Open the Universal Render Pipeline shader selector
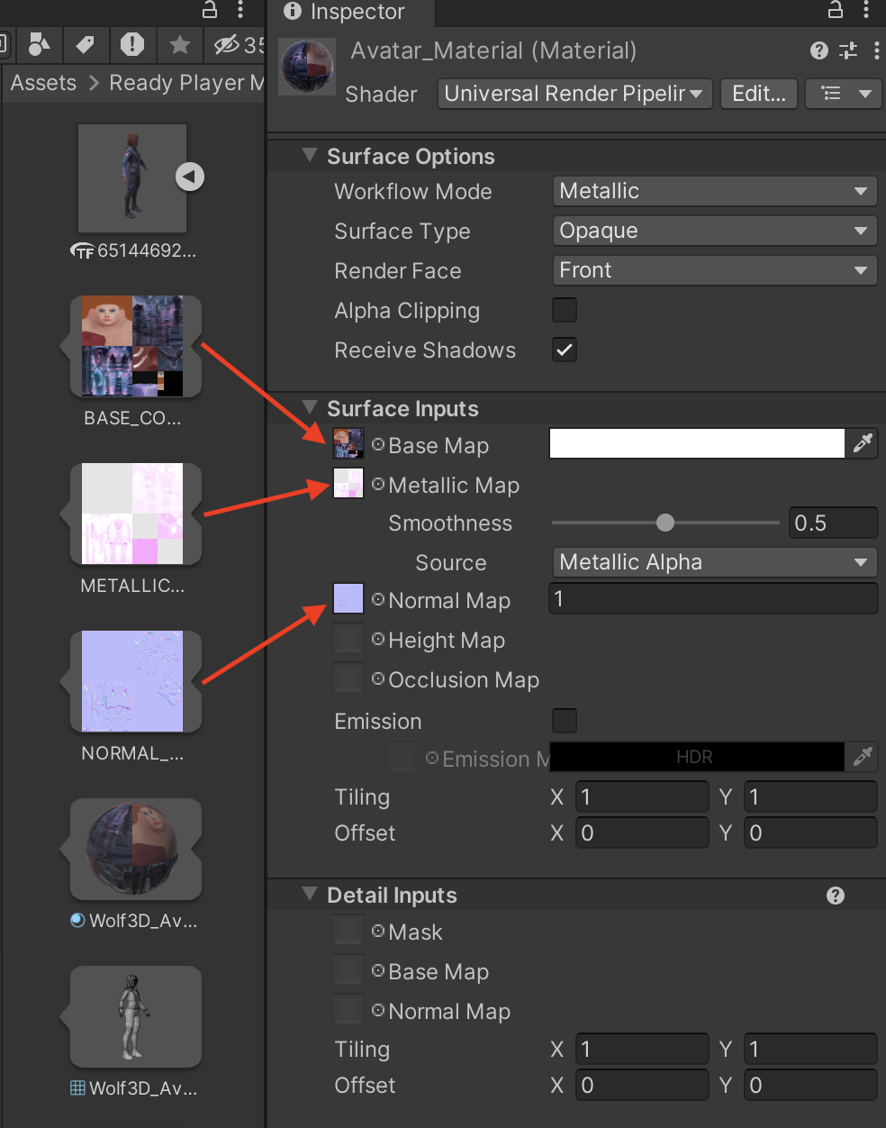Viewport: 886px width, 1128px height. coord(574,94)
